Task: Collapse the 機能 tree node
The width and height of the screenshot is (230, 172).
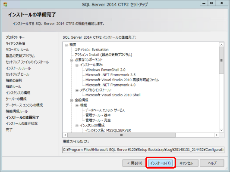Action: (x=77, y=105)
